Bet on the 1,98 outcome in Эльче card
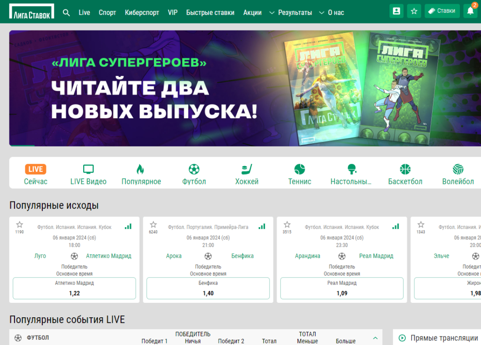Viewport: 481px width, 345px height. pos(448,288)
